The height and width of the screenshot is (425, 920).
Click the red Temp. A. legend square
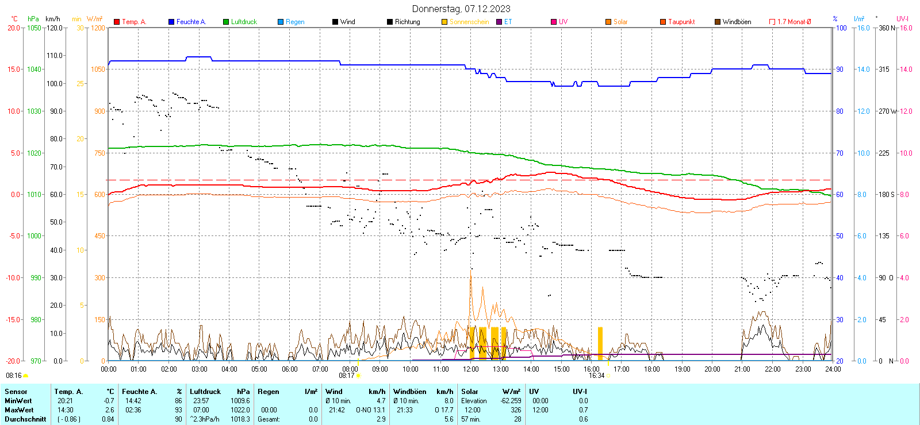[117, 22]
